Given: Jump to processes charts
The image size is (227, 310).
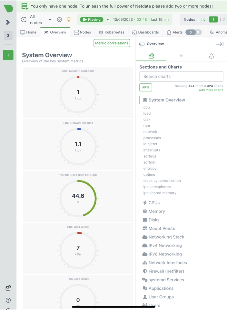Looking at the screenshot, I should [152, 138].
